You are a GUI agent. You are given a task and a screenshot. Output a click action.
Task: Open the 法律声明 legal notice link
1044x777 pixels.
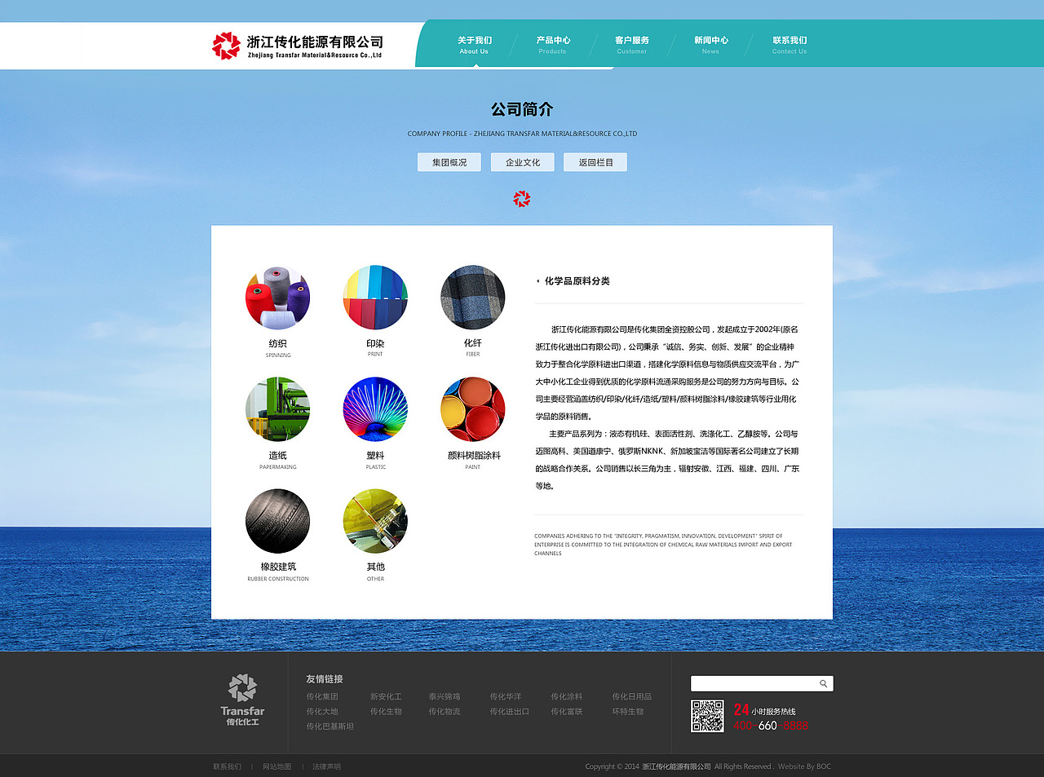pyautogui.click(x=327, y=767)
